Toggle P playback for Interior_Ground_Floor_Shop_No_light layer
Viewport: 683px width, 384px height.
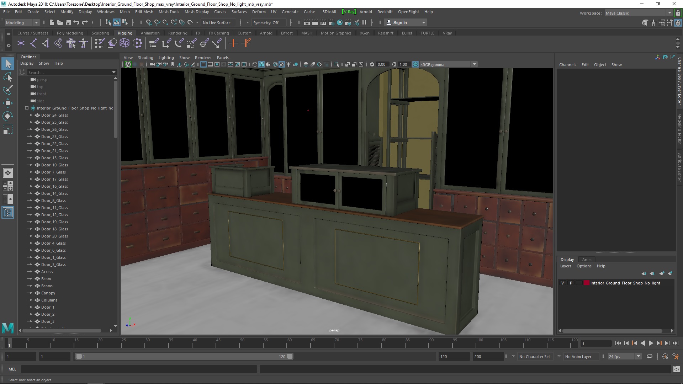point(571,283)
